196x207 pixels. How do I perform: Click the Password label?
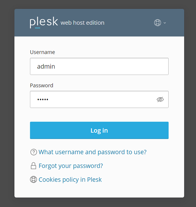click(x=41, y=85)
